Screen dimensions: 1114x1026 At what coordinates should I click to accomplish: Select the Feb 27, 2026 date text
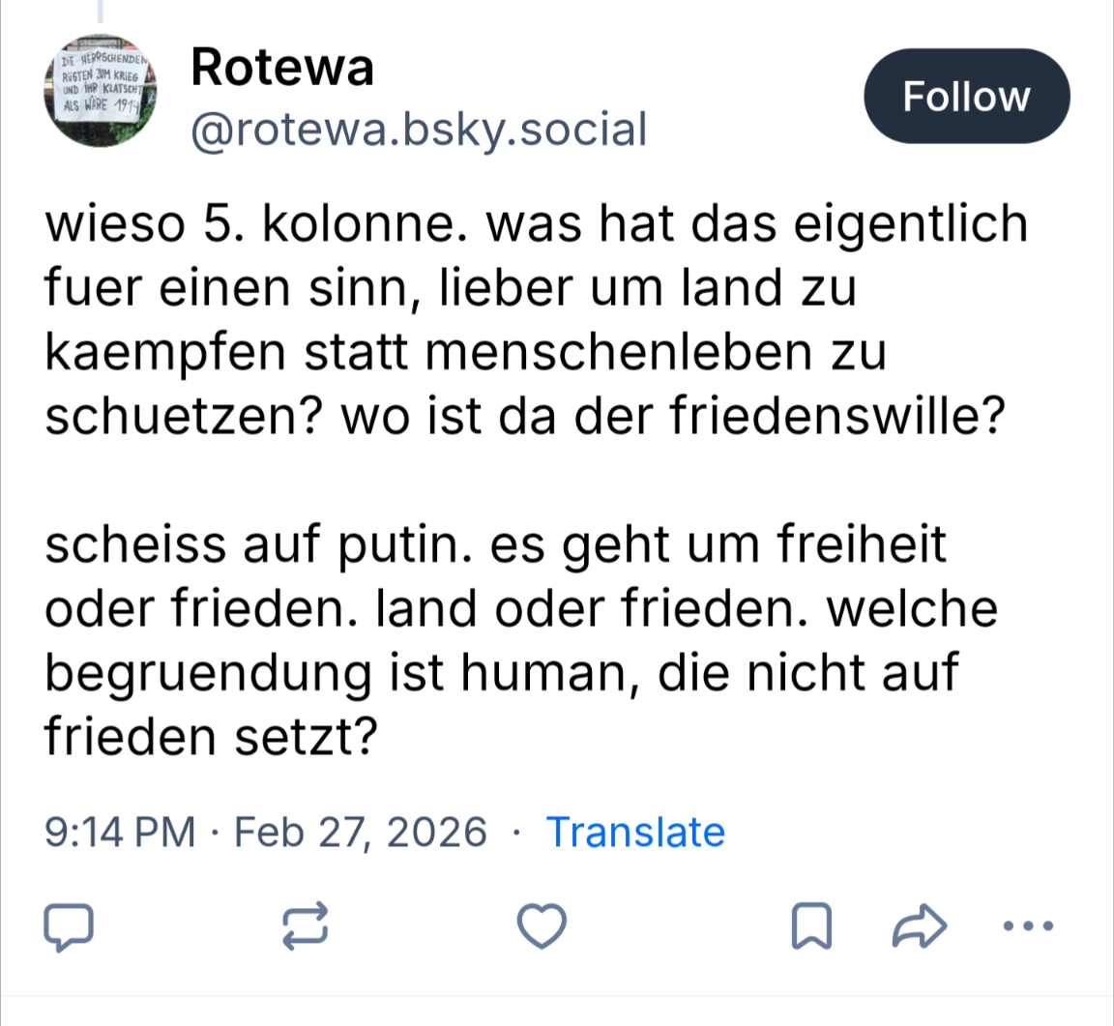tap(361, 832)
